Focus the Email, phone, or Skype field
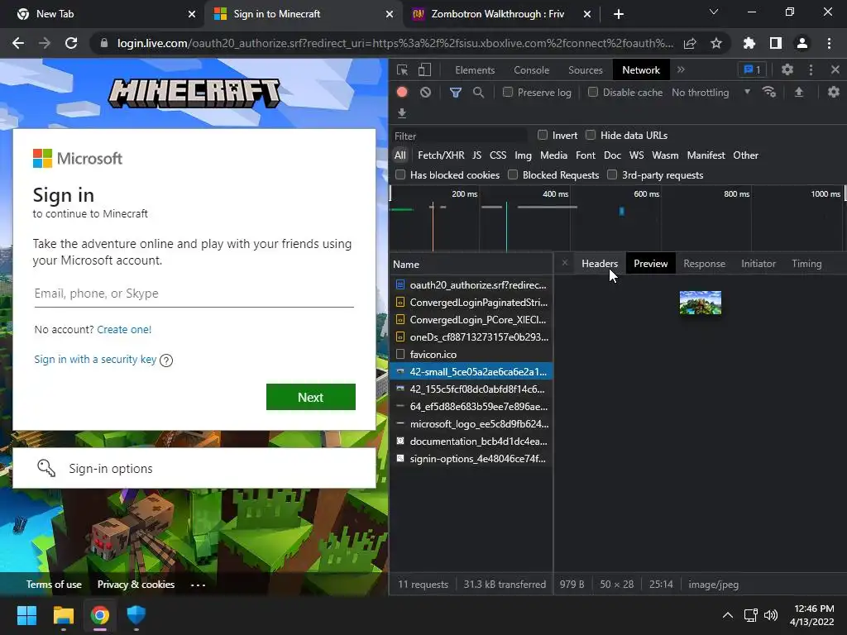The height and width of the screenshot is (635, 847). 194,294
